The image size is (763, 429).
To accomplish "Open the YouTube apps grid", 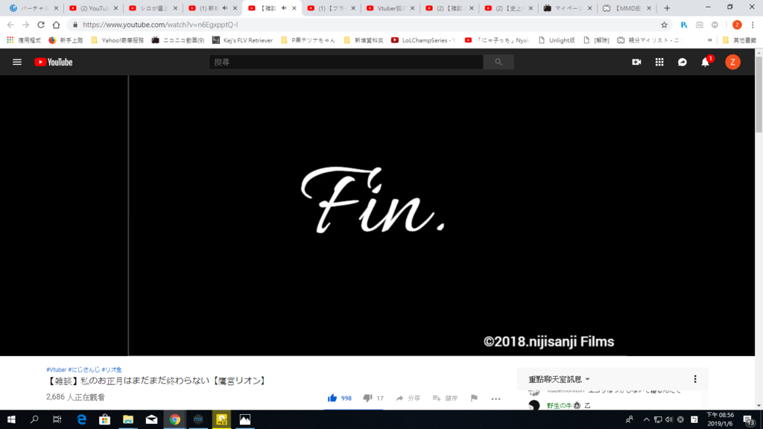I will click(x=659, y=62).
